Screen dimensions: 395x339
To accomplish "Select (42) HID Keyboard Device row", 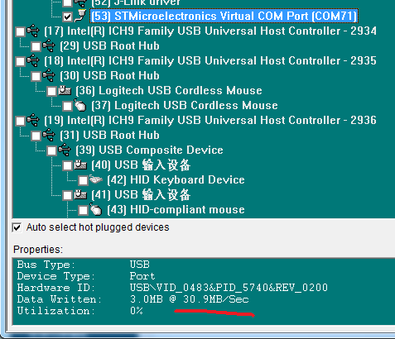I will coord(176,179).
